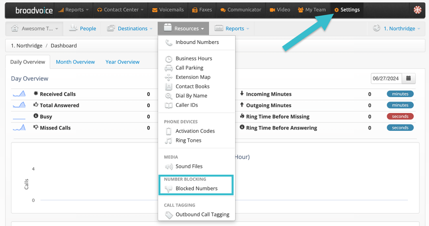This screenshot has width=429, height=226.
Task: Expand the Destinations dropdown
Action: click(x=130, y=28)
